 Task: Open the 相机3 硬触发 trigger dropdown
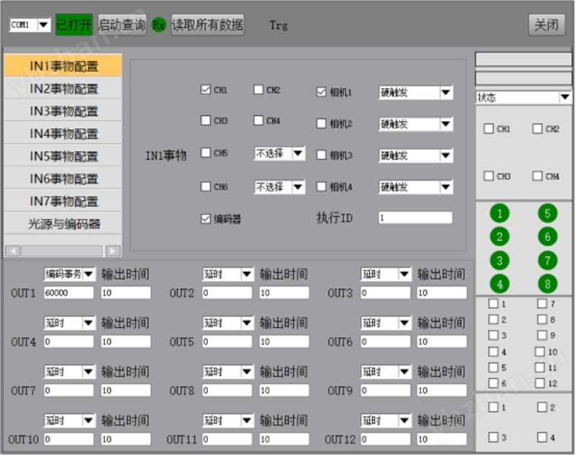446,156
